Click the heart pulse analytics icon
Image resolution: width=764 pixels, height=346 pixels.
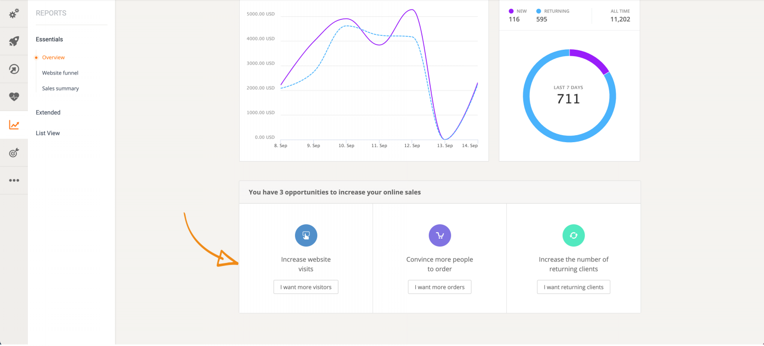13,96
